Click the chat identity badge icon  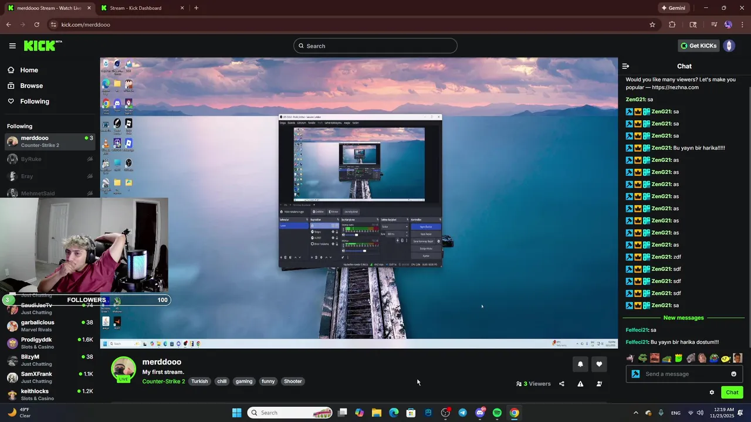[x=635, y=374]
